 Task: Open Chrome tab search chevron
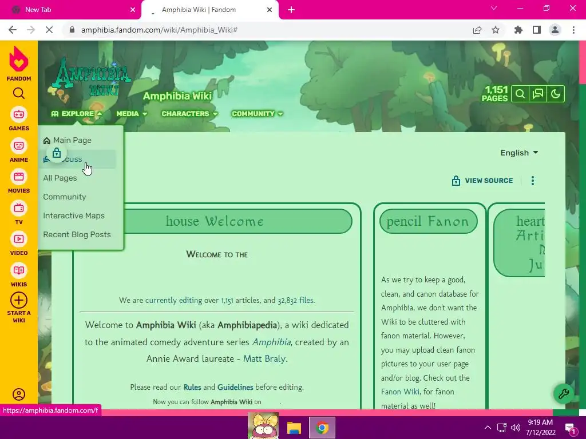click(x=494, y=8)
